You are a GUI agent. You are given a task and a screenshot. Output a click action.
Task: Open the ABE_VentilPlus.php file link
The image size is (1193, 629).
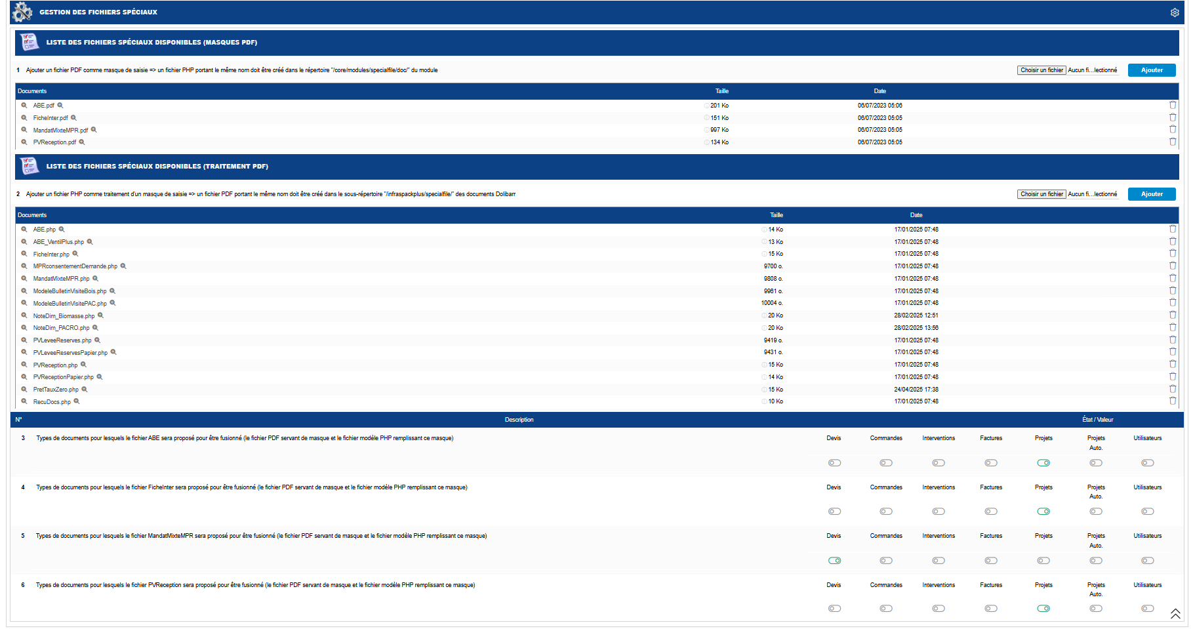pos(58,242)
